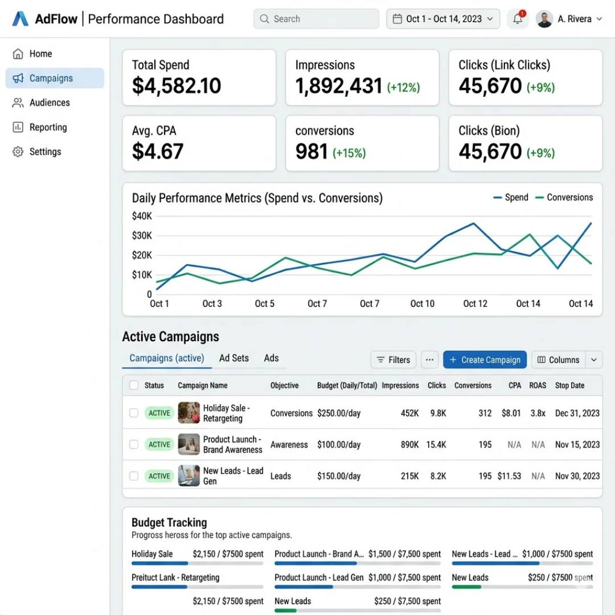Click the New Leads campaign thumbnail

coord(188,475)
